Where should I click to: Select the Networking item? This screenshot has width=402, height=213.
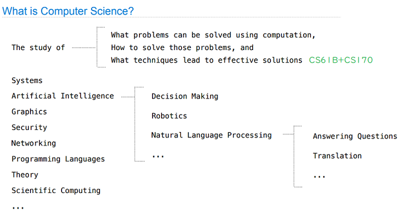point(34,143)
